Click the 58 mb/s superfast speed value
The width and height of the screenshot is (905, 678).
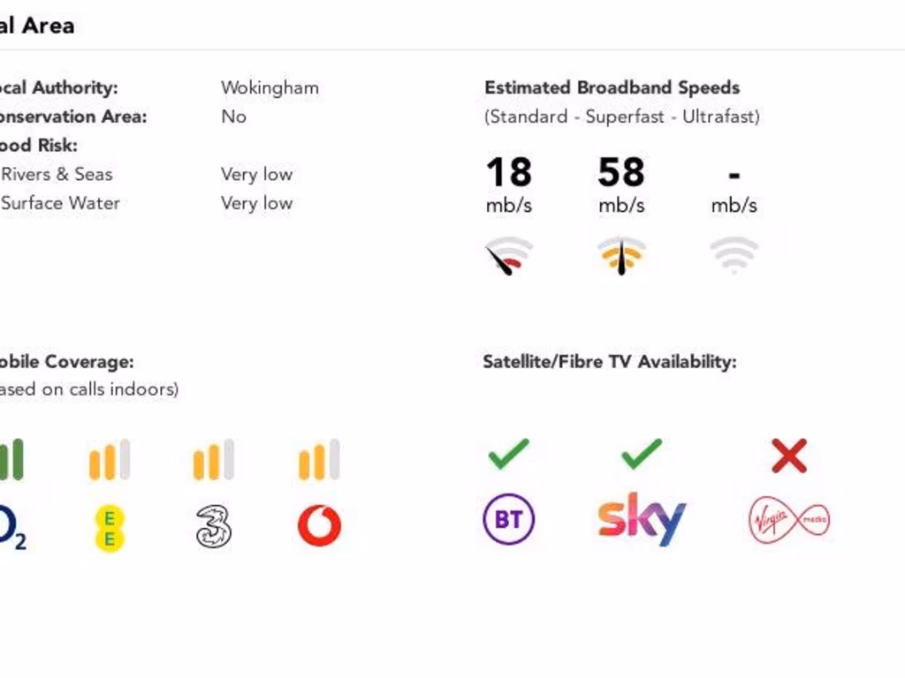(x=621, y=172)
